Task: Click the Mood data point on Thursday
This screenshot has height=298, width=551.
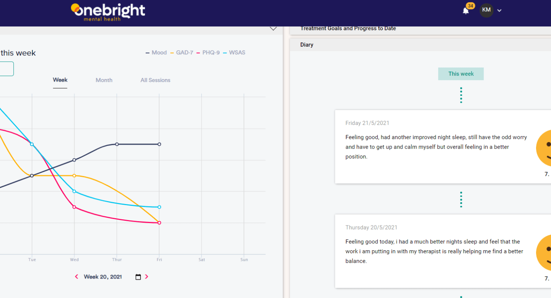Action: 117,144
